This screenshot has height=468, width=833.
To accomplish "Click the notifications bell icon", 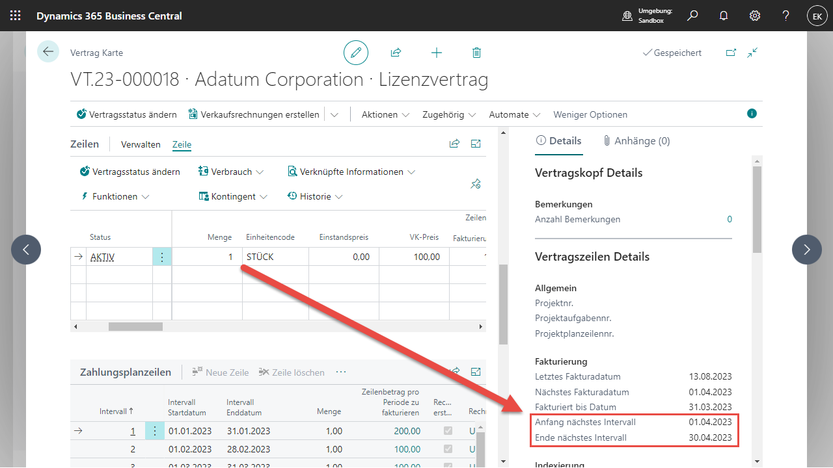I will click(x=724, y=16).
